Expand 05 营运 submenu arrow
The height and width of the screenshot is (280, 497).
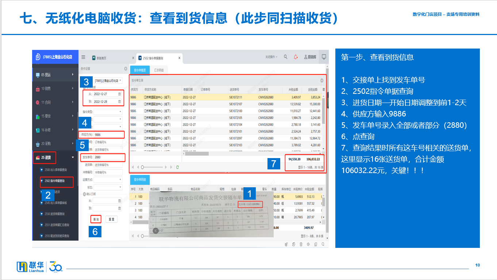pyautogui.click(x=73, y=75)
